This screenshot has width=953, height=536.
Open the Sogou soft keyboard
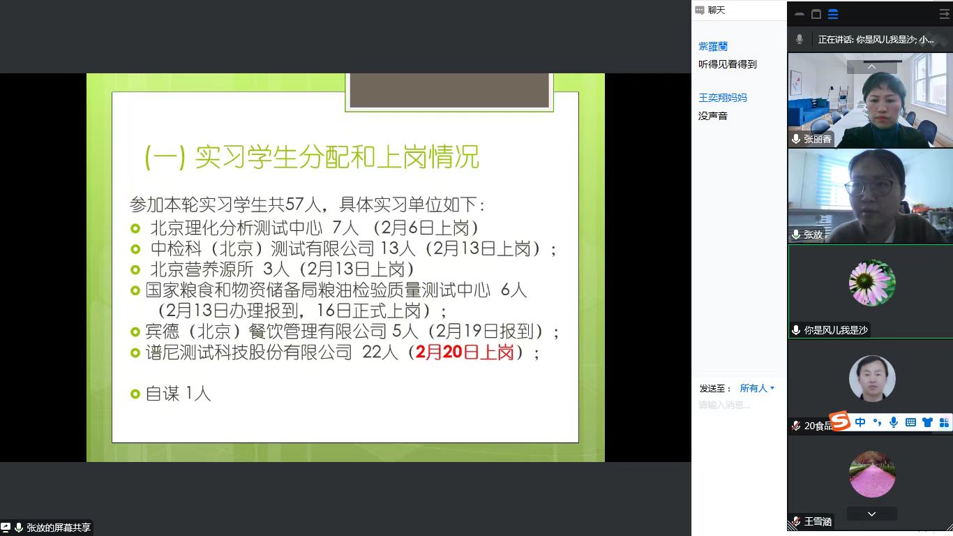[910, 422]
